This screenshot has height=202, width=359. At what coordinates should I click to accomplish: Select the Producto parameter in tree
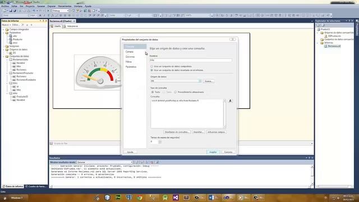point(17,39)
